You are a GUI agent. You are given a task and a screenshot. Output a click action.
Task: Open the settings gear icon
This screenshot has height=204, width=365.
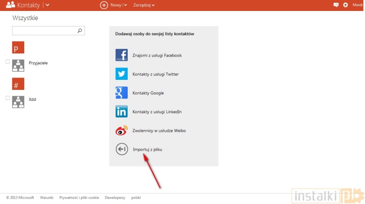[x=345, y=5]
